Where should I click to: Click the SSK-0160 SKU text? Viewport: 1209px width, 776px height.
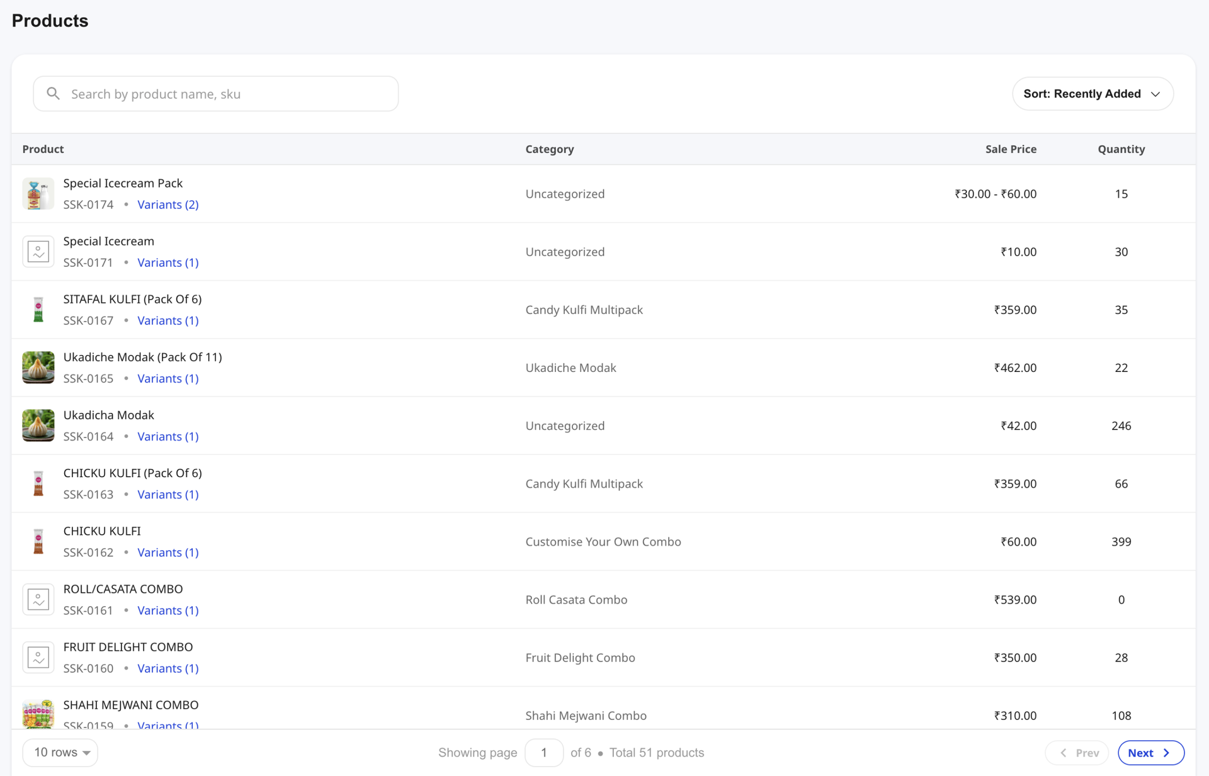coord(88,668)
